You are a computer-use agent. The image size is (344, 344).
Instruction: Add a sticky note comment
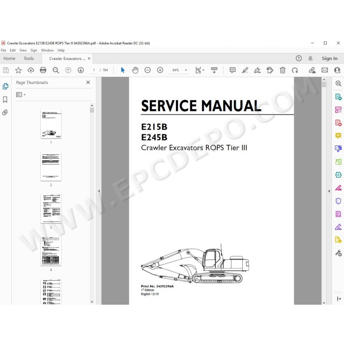coord(232,70)
